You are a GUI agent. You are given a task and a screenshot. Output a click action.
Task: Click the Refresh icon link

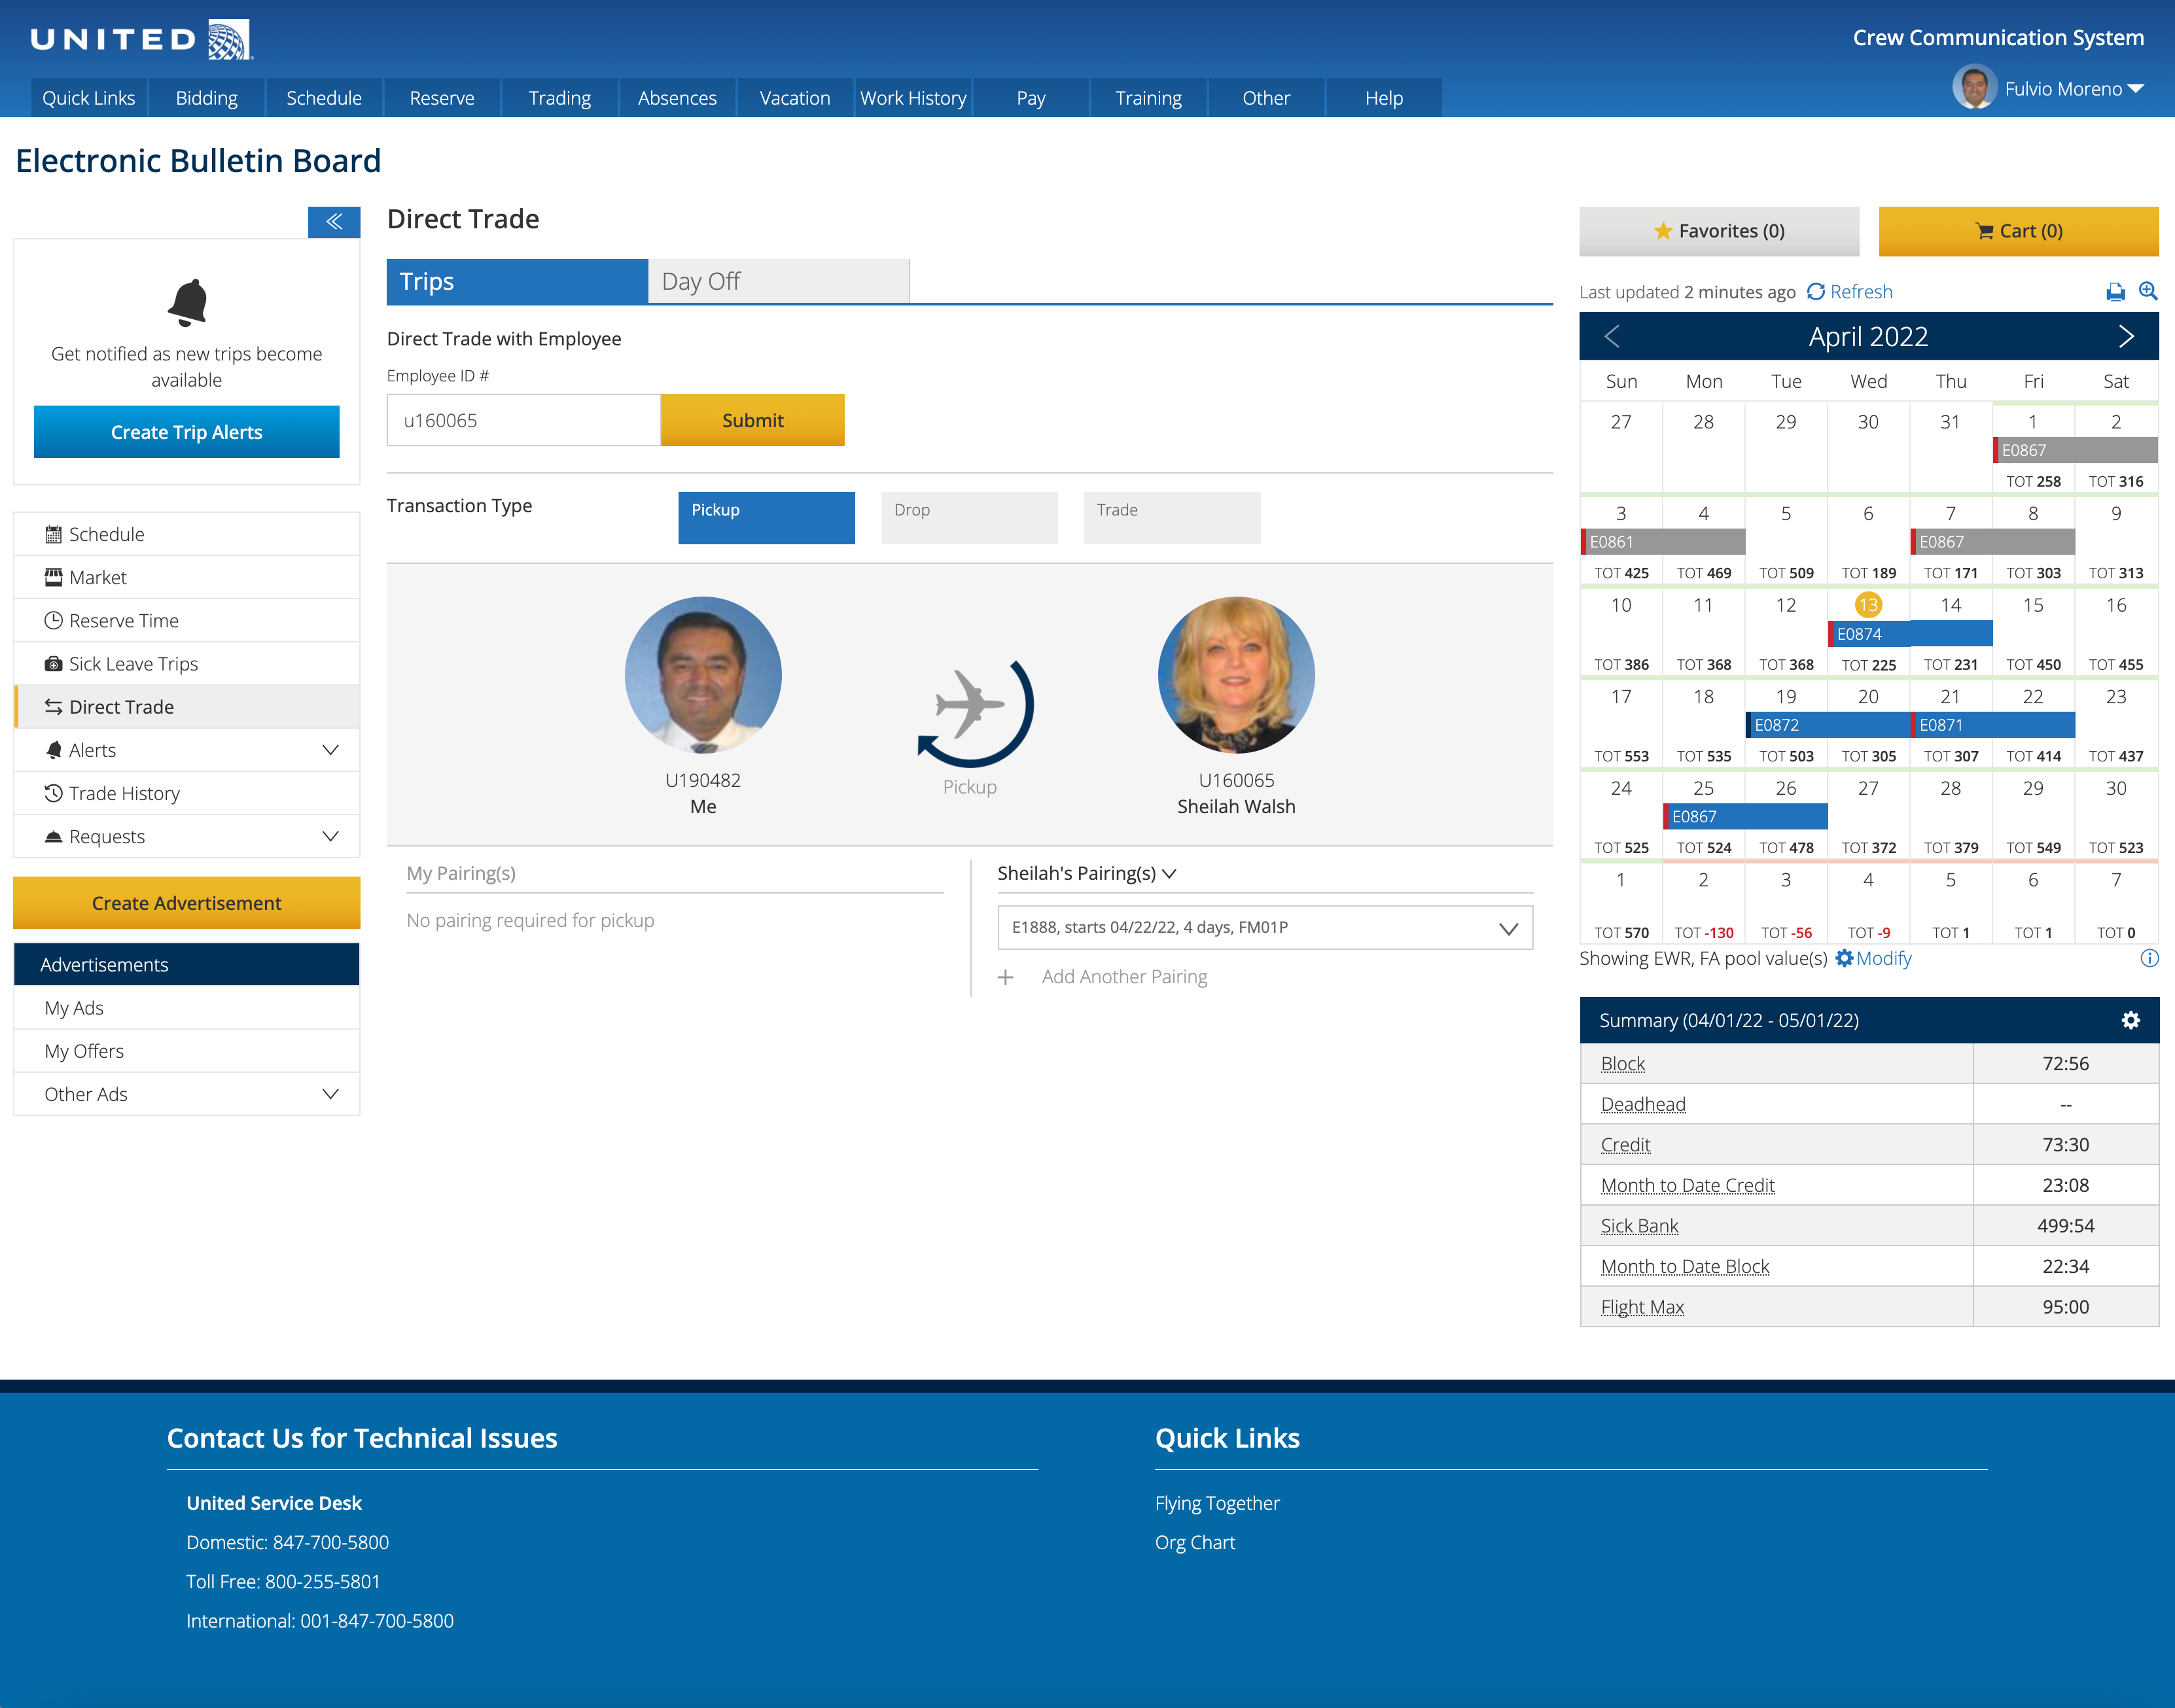pos(1849,292)
